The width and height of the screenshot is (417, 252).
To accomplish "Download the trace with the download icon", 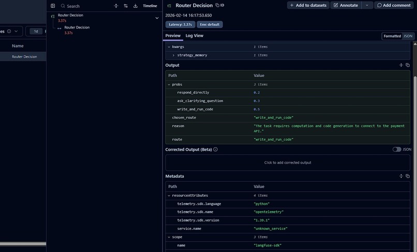I will [136, 6].
